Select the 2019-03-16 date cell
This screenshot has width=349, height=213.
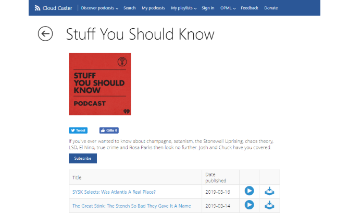point(220,192)
